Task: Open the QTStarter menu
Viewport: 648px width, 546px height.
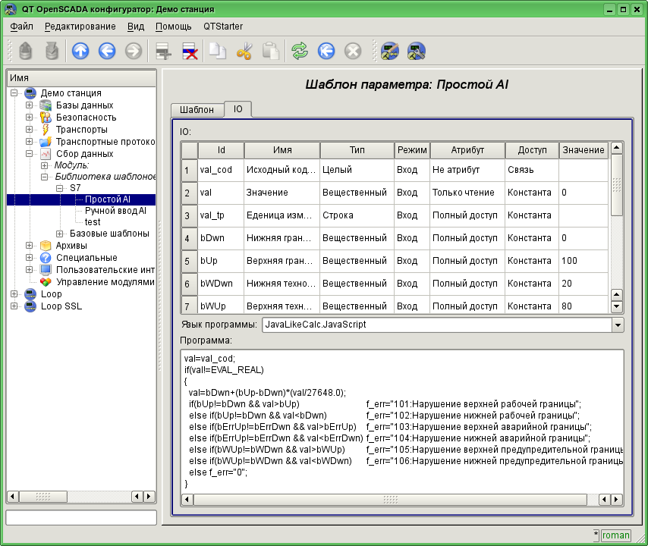Action: tap(223, 27)
